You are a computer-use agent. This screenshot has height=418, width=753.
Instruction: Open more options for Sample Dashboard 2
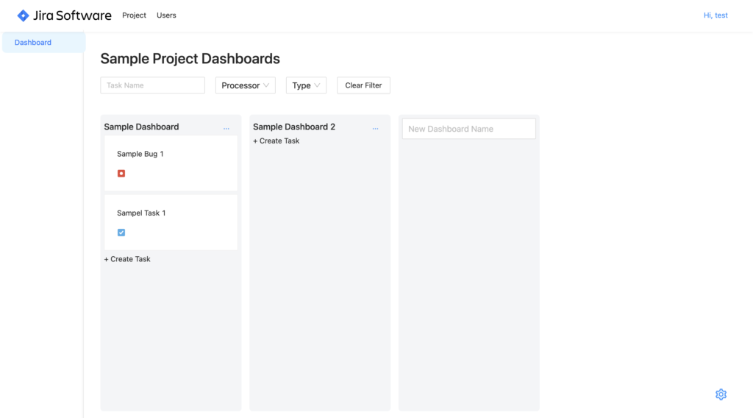point(375,128)
